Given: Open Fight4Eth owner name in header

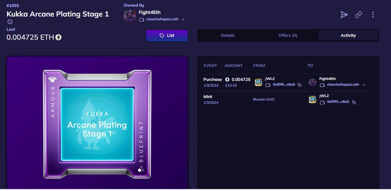Looking at the screenshot, I should (x=150, y=12).
